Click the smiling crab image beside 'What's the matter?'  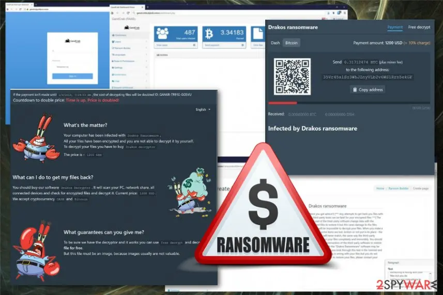coord(36,138)
